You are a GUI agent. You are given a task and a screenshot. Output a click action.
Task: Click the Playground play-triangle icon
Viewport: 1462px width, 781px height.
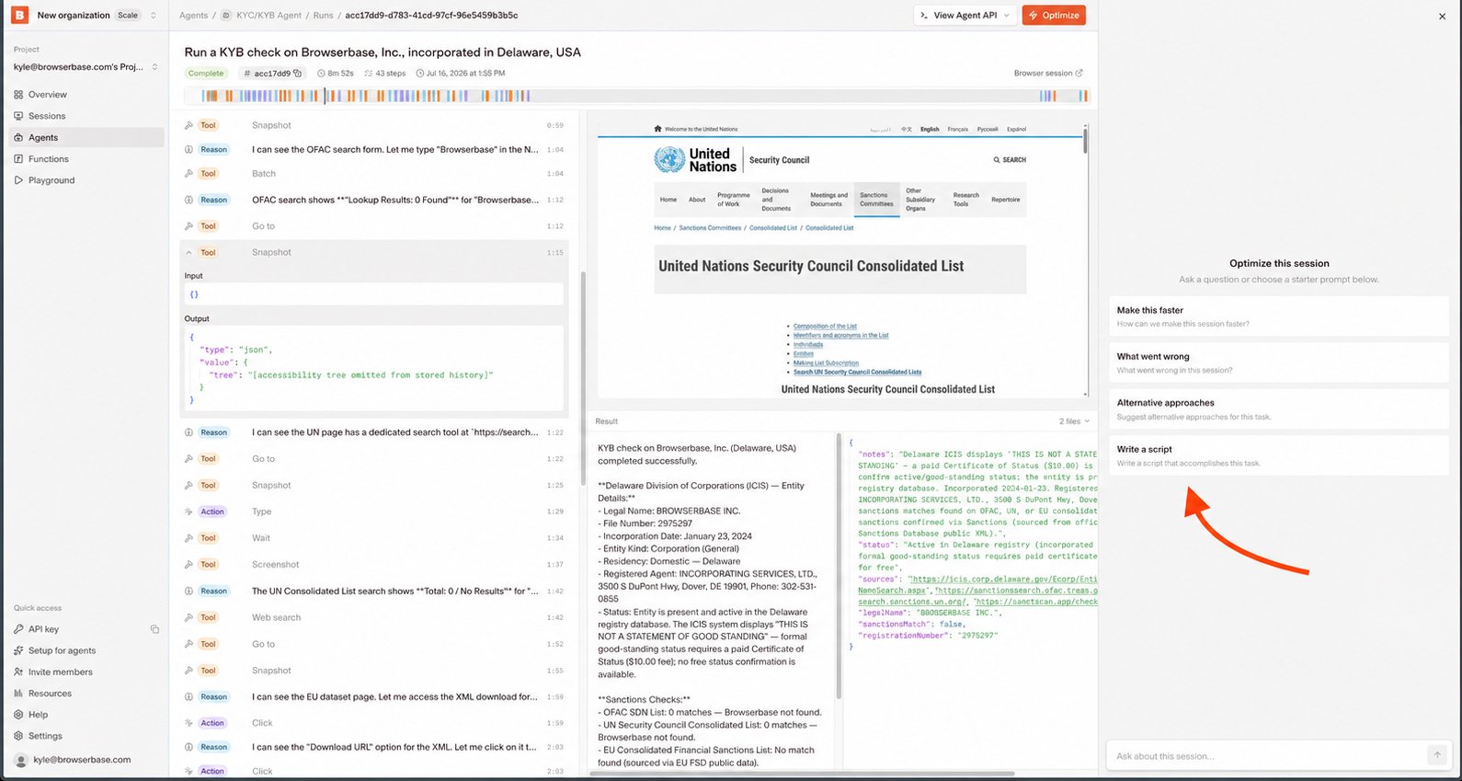tap(18, 180)
